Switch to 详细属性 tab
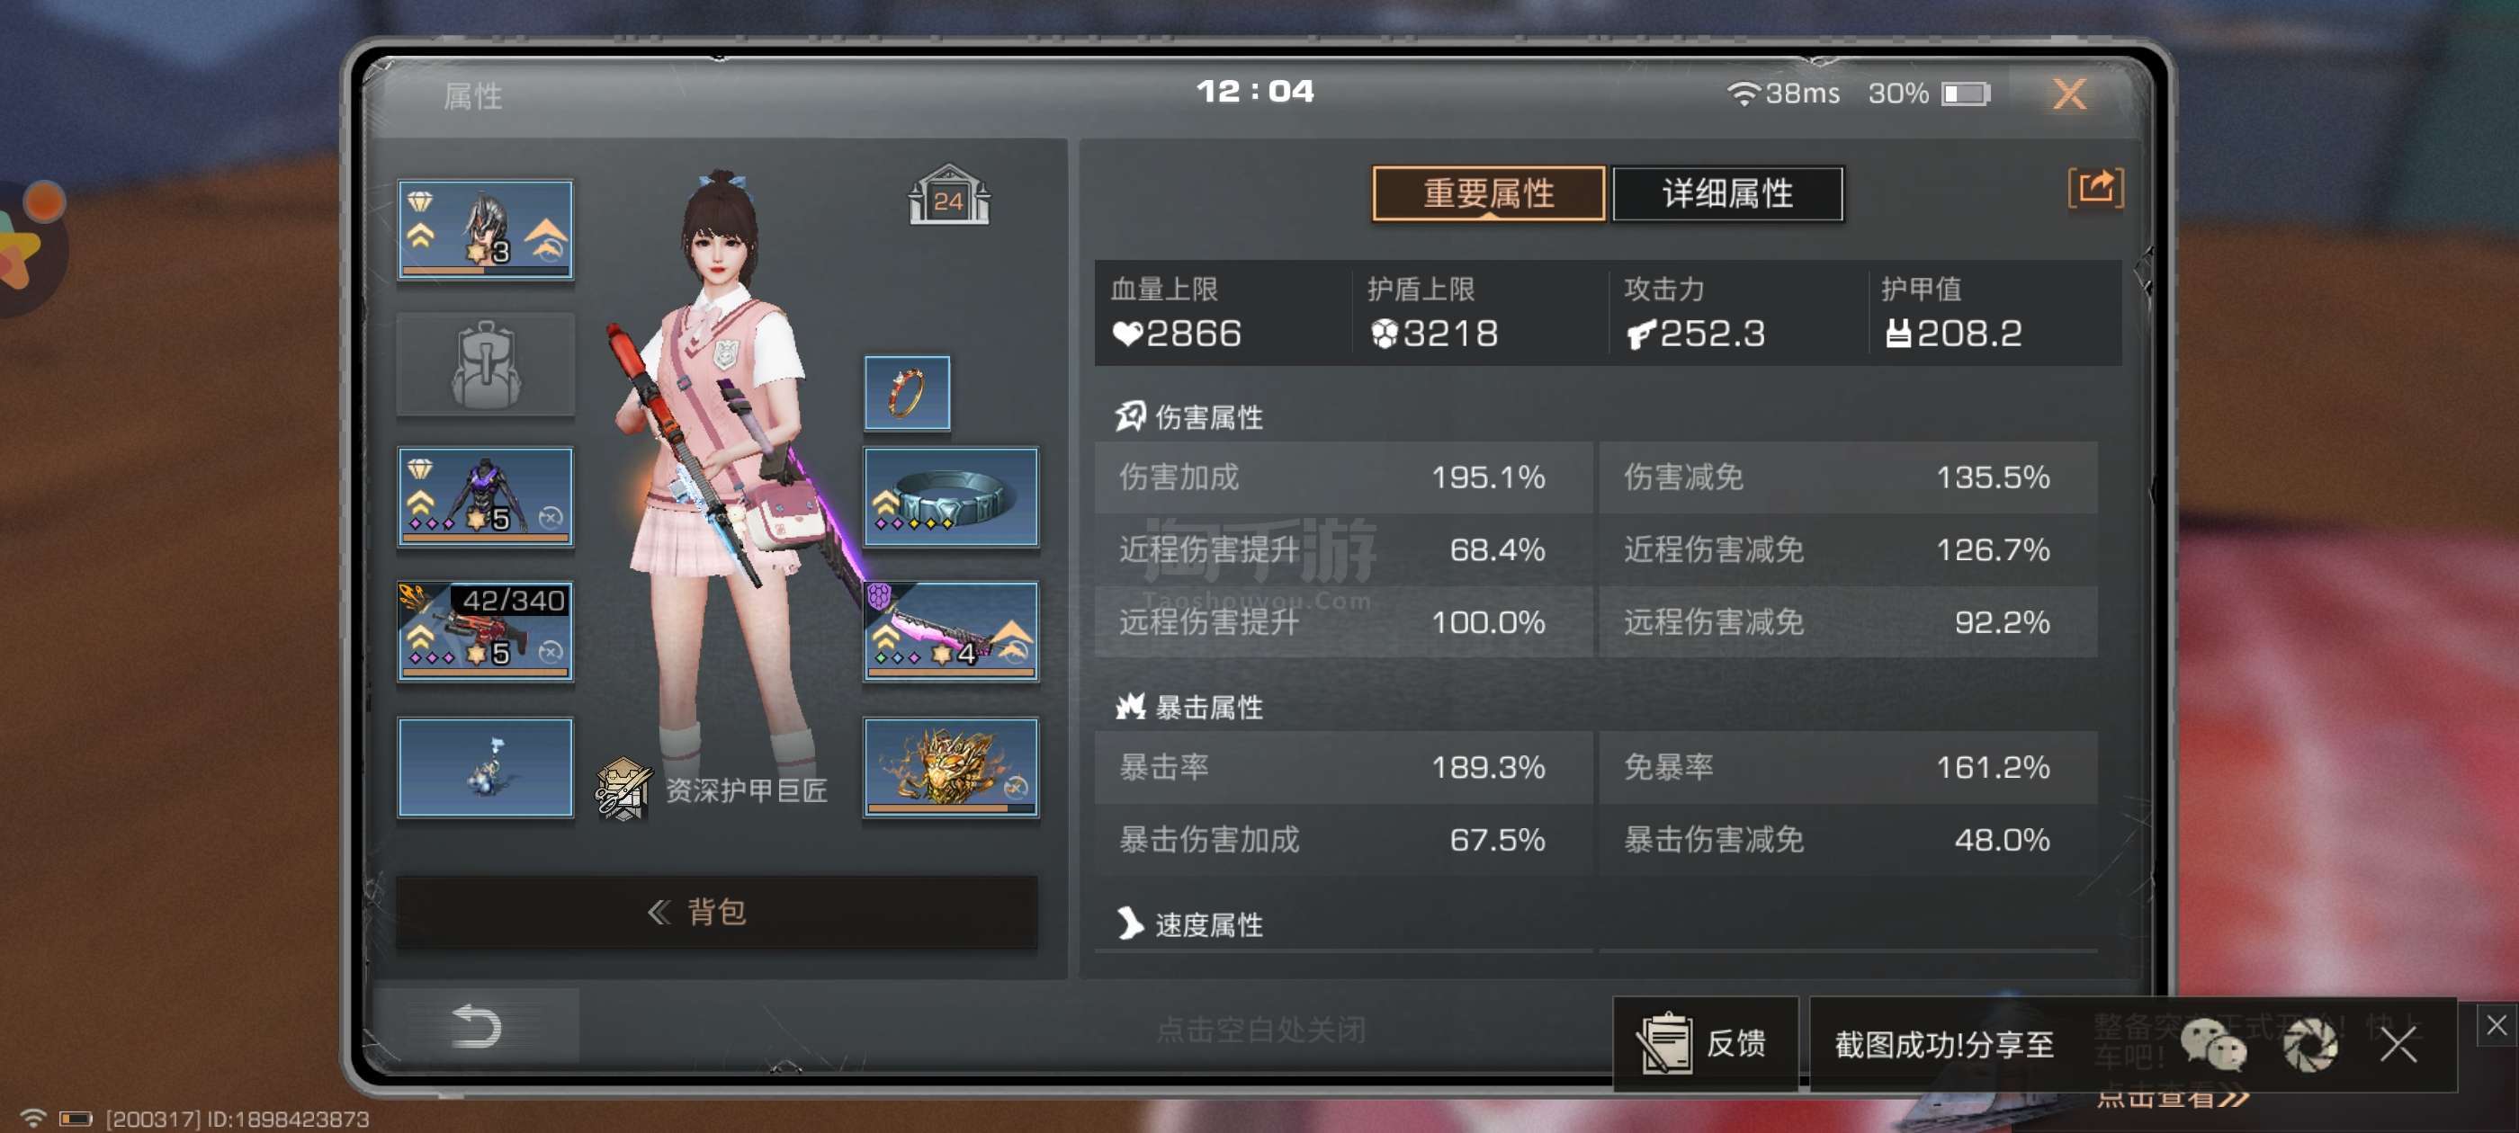Image resolution: width=2519 pixels, height=1133 pixels. point(1727,193)
